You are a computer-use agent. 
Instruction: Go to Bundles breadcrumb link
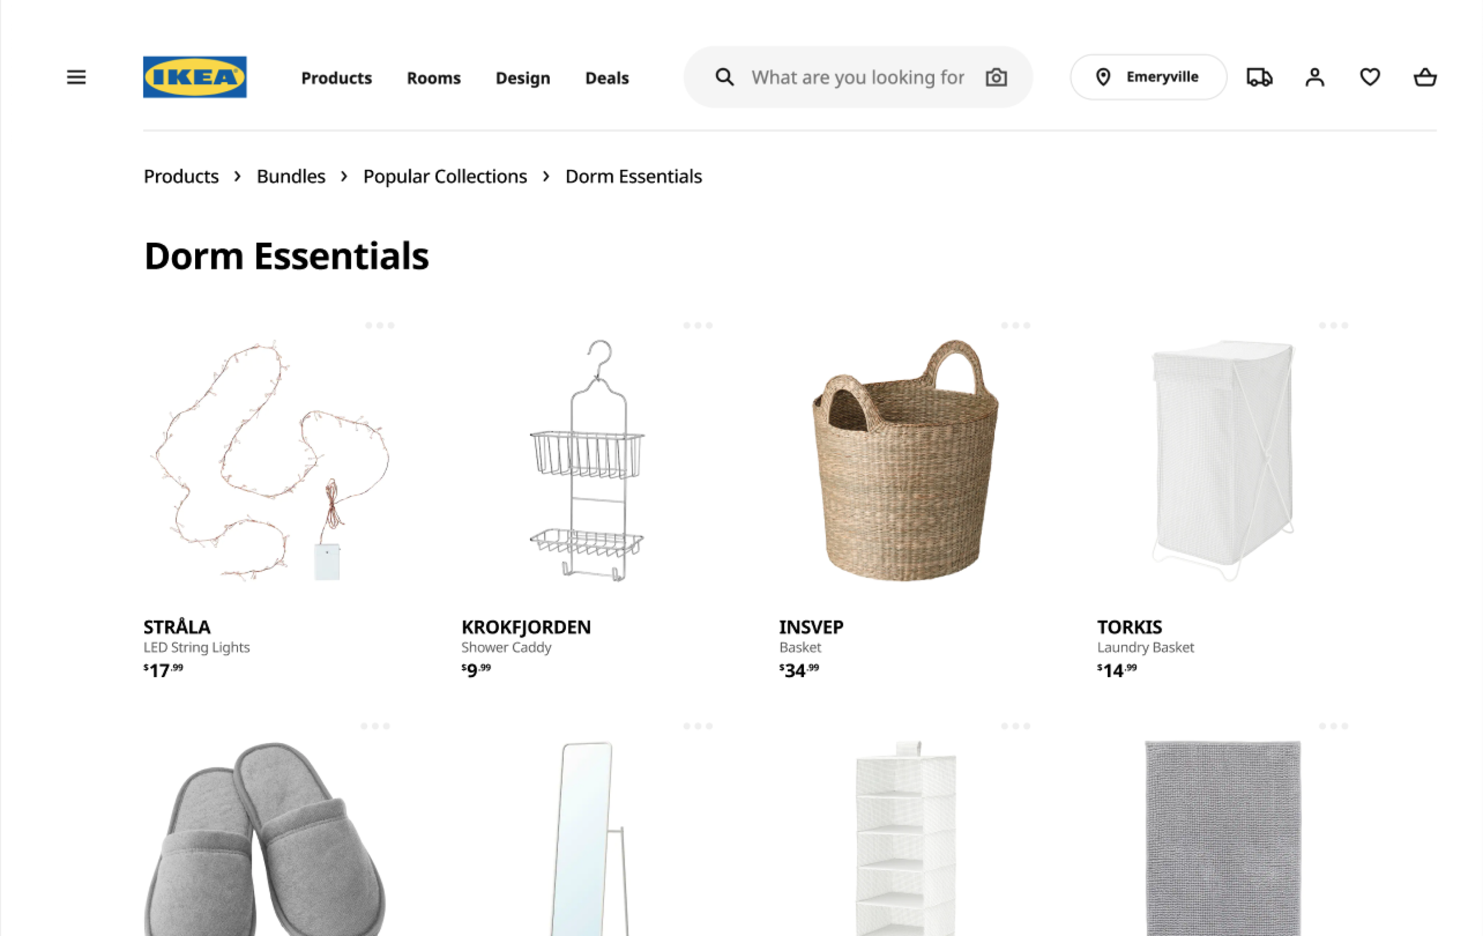coord(291,176)
